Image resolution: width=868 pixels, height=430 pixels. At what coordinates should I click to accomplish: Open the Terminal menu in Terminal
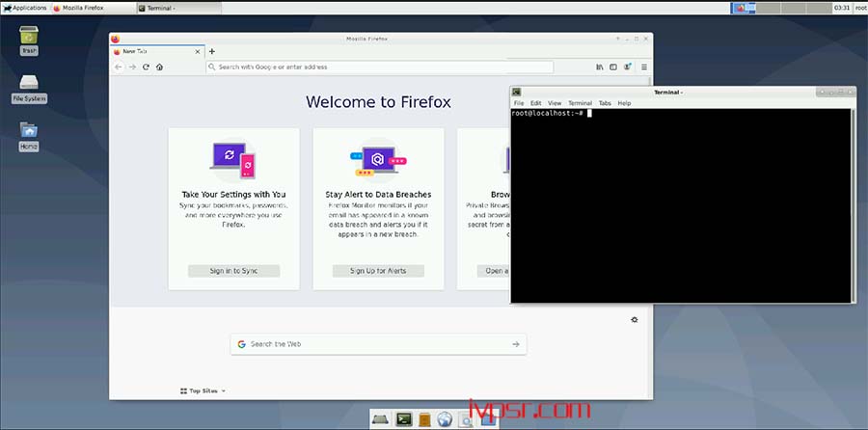pyautogui.click(x=581, y=103)
